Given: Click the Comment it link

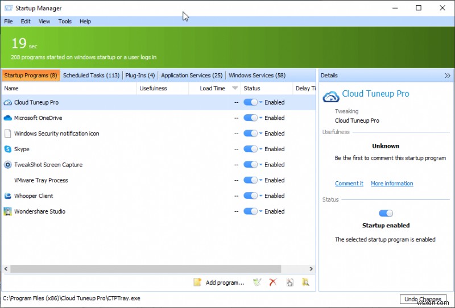Looking at the screenshot, I should 349,184.
